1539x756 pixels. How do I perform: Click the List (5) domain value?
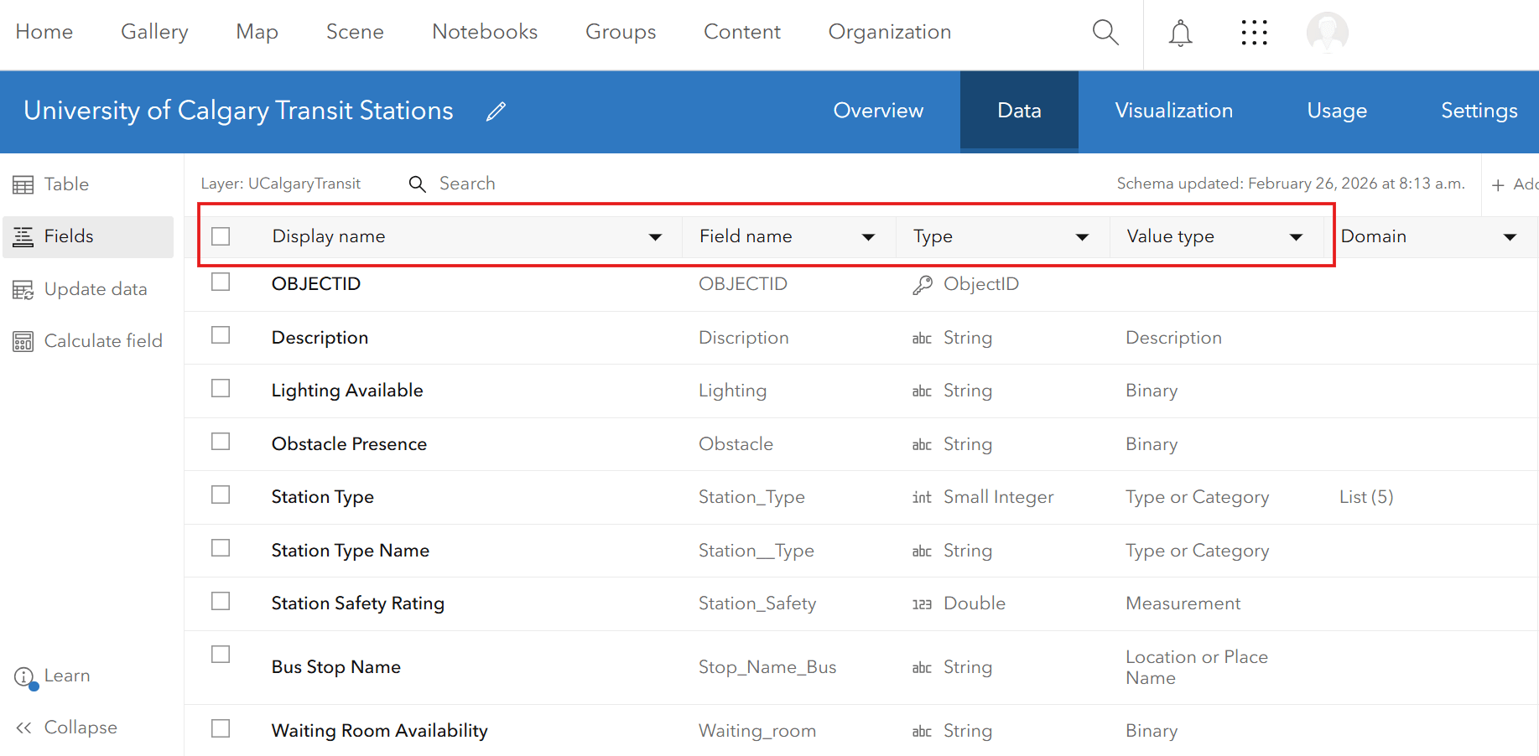(x=1366, y=497)
